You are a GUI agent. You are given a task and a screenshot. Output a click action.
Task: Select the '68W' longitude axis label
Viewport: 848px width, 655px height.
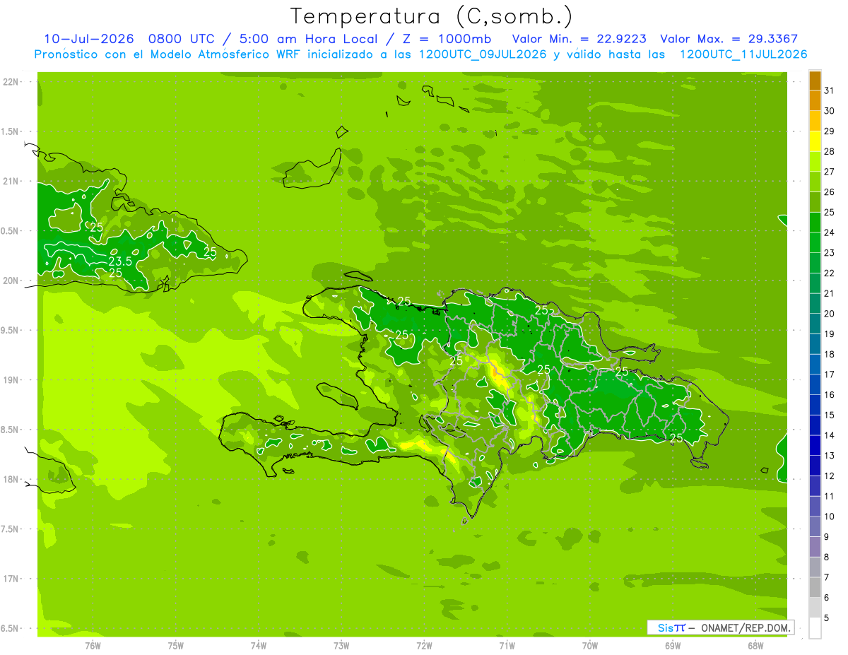click(755, 645)
